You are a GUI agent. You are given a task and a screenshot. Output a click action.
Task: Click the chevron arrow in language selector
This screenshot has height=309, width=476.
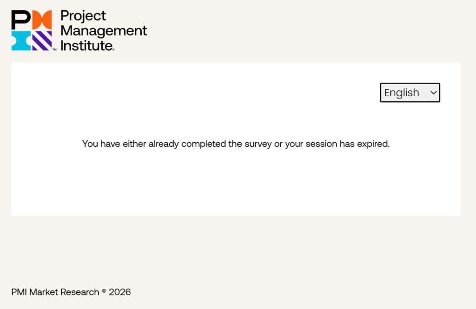(x=433, y=92)
